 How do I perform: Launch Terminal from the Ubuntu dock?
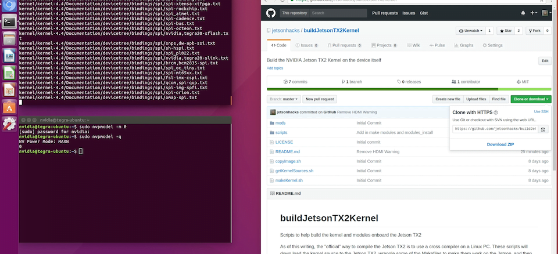pyautogui.click(x=9, y=22)
